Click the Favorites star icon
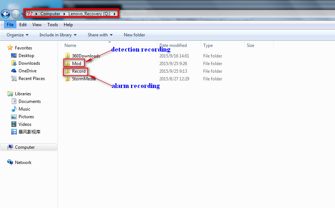This screenshot has width=335, height=208. click(10, 48)
